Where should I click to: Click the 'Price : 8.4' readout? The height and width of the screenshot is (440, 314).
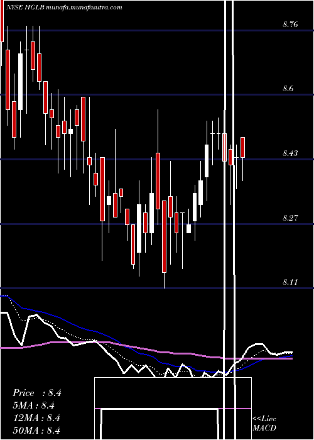(x=37, y=393)
